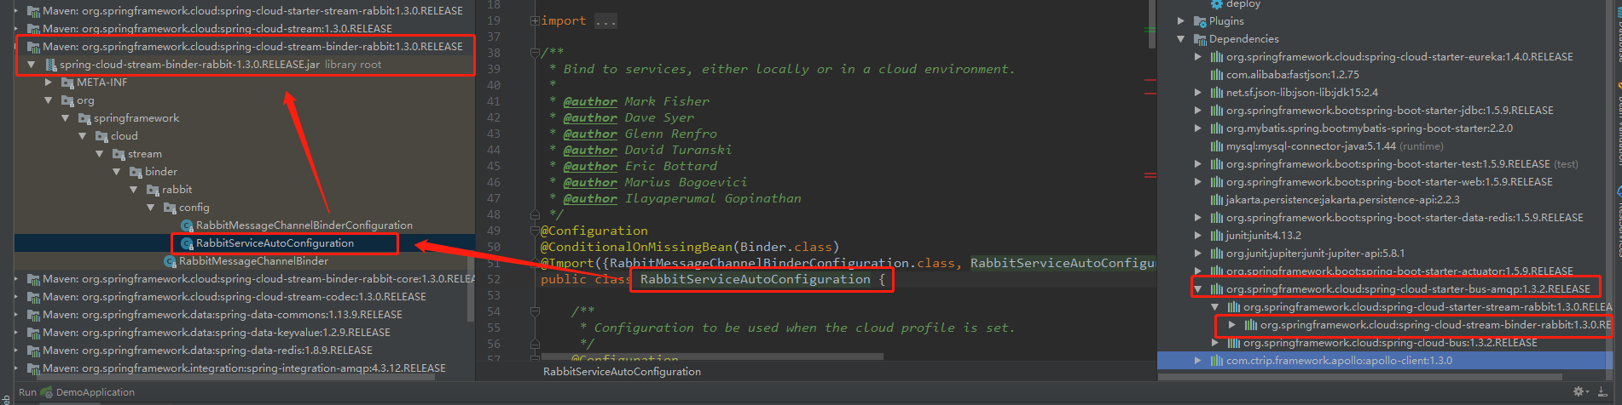Click library icon of spring-integration-amqp entry
Screen dimensions: 1622x405
coord(33,368)
